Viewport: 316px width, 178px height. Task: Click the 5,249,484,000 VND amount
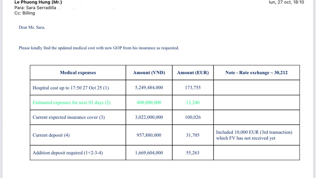149,88
